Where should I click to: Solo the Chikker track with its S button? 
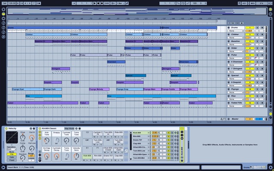point(257,34)
